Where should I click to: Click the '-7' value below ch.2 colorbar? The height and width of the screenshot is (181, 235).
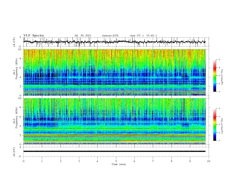[219, 141]
